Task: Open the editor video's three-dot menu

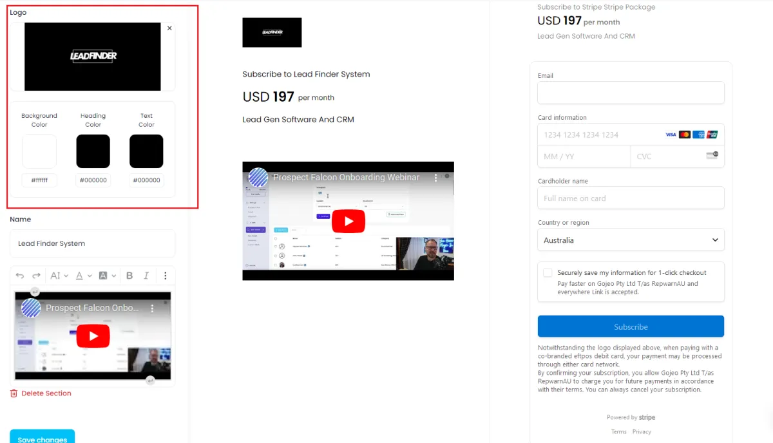Action: coord(153,308)
